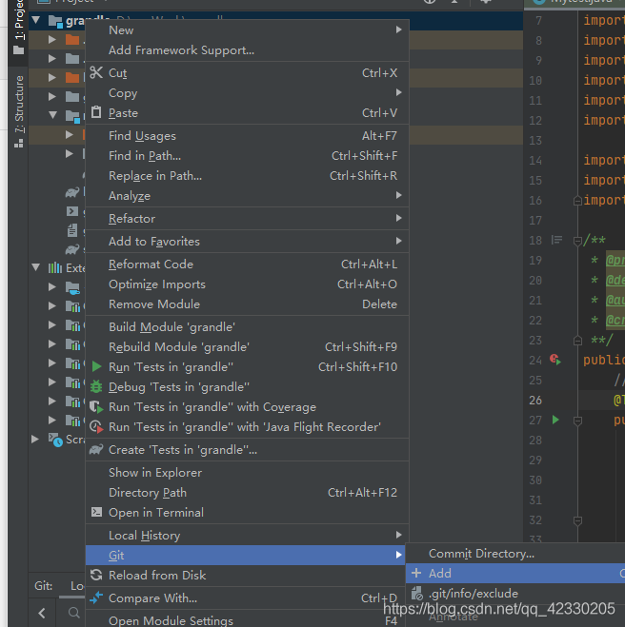Viewport: 625px width, 627px height.
Task: Toggle the fold marker on line 27
Action: pos(577,421)
